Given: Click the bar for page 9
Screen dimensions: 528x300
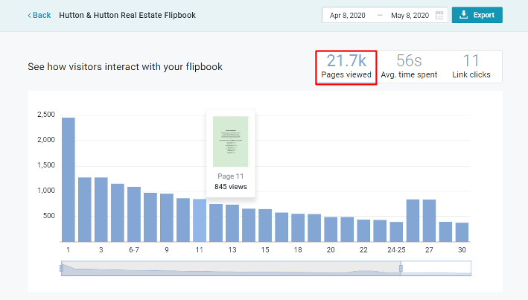Looking at the screenshot, I should coord(167,217).
